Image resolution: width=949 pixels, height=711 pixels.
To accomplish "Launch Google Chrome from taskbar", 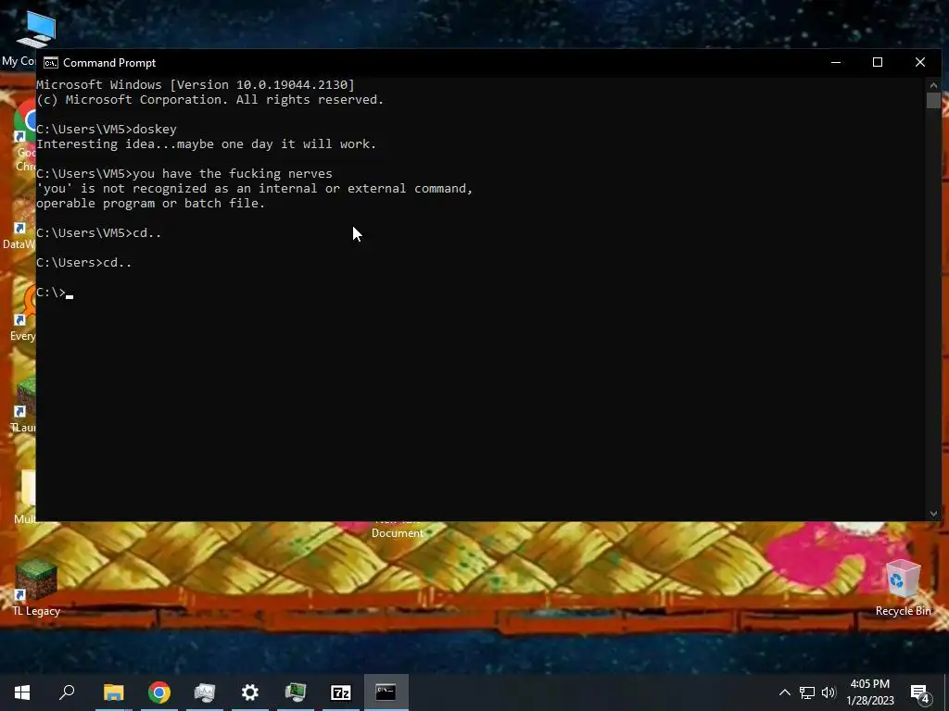I will (159, 692).
